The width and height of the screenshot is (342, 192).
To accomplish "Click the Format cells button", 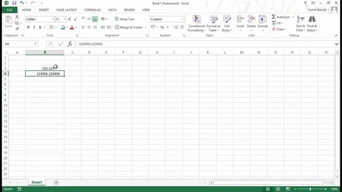I will pos(262,23).
